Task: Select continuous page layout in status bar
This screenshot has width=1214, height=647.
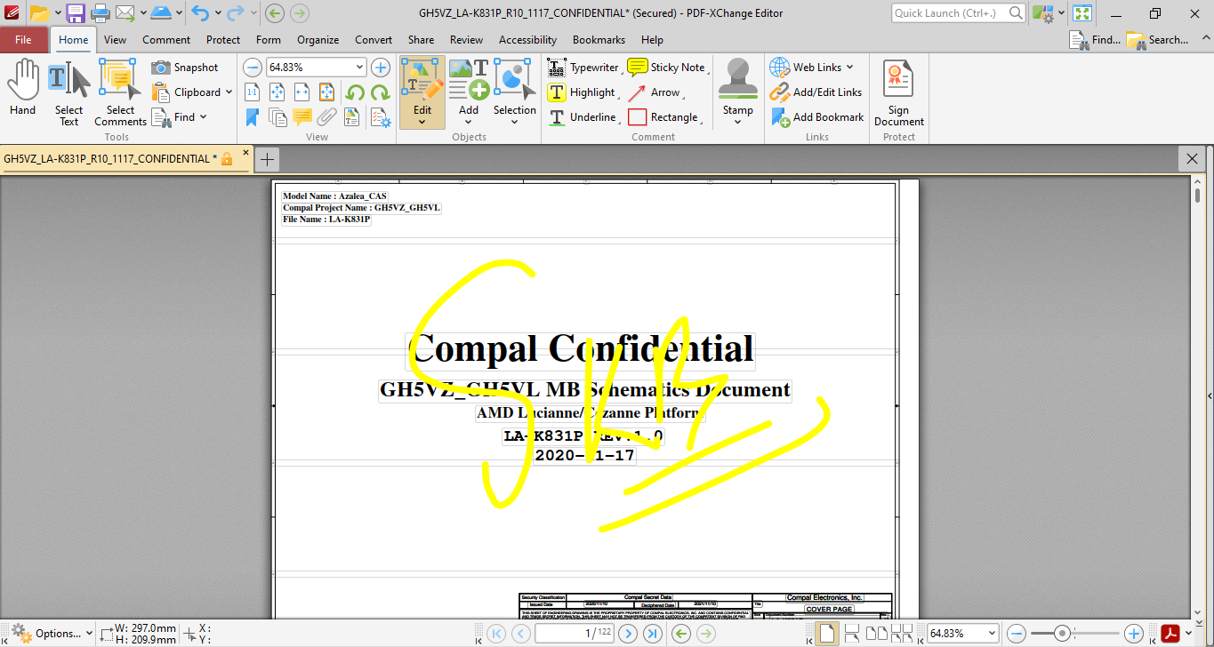Action: point(851,634)
